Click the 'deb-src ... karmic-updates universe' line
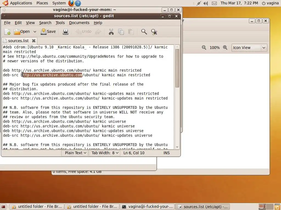 coord(78,135)
